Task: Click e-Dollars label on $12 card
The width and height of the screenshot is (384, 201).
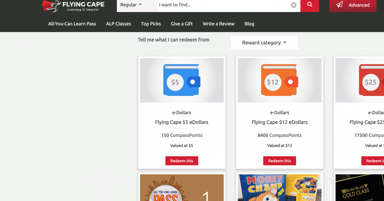Action: coord(280,113)
